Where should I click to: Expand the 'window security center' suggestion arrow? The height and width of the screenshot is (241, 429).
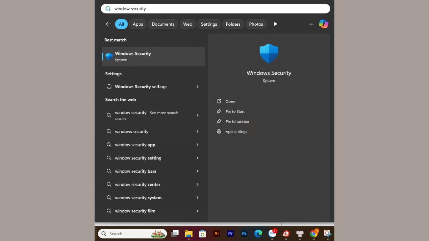(x=197, y=184)
